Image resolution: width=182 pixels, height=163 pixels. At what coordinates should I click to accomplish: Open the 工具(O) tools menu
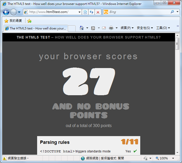[x=163, y=28]
